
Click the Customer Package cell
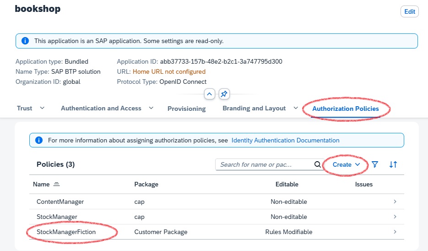pyautogui.click(x=161, y=232)
